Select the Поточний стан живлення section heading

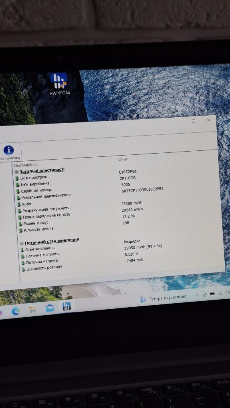(x=52, y=241)
